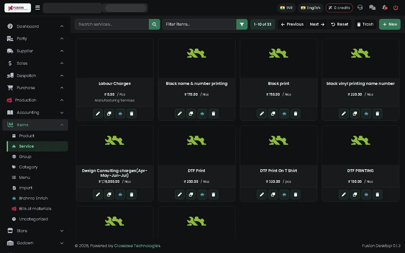Click the Fusion logo

18,8
